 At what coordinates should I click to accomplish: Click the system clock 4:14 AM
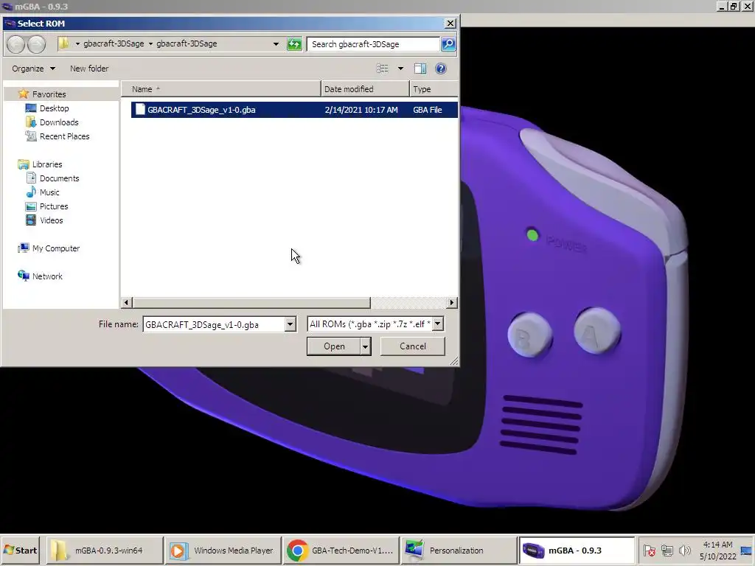coord(717,545)
